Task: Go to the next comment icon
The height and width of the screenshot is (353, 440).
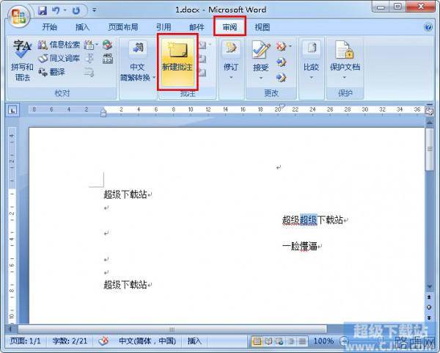Action: tap(202, 73)
